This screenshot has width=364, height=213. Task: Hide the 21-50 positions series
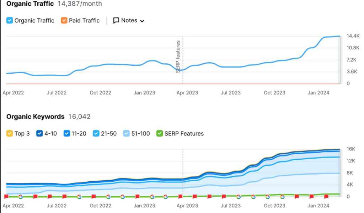coord(96,134)
